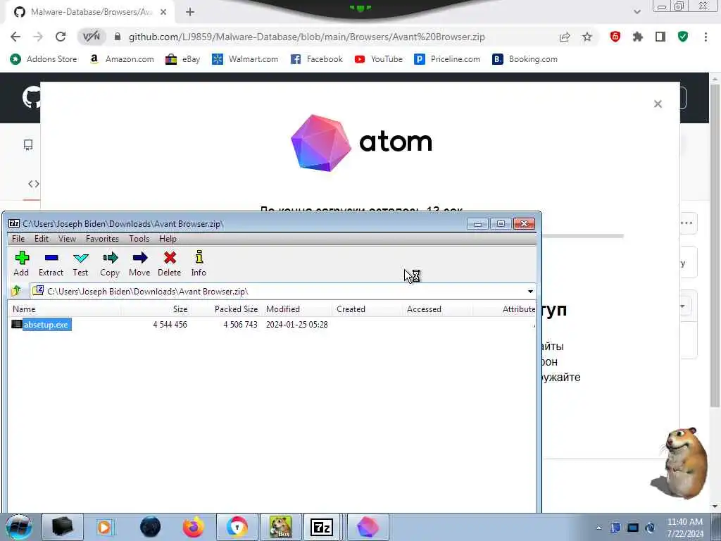Open Firefox from the taskbar
This screenshot has width=721, height=541.
coord(194,527)
